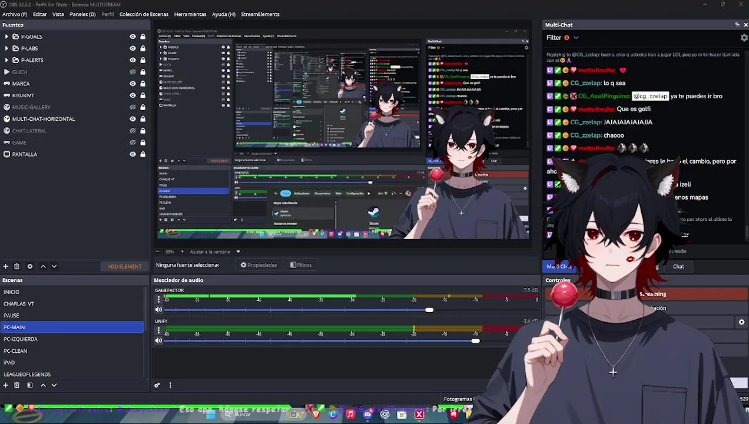The image size is (749, 424).
Task: Hide the P-ALERTS source
Action: pyautogui.click(x=132, y=60)
